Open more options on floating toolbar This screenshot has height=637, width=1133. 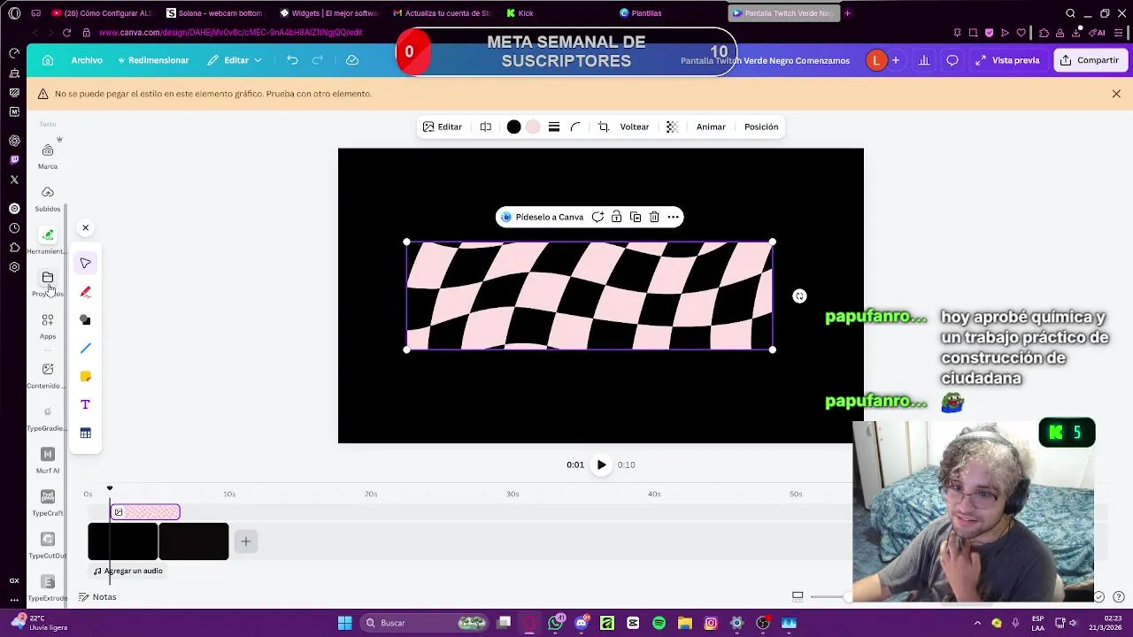coord(674,217)
